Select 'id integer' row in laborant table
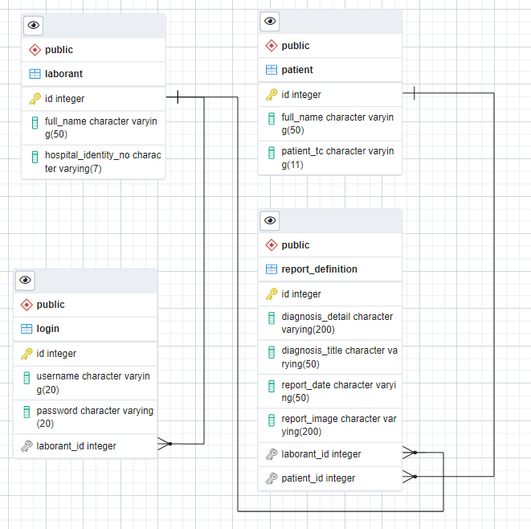This screenshot has height=529, width=531. (93, 99)
